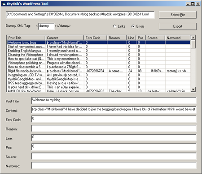
Task: Click content cell 'Having also a <a title=...'
Action: (64, 83)
